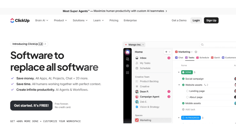Click the Get a Demo link
This screenshot has height=131, width=236.
pyautogui.click(x=179, y=20)
